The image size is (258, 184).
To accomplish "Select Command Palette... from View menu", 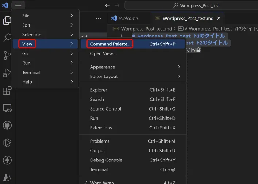I will (110, 44).
